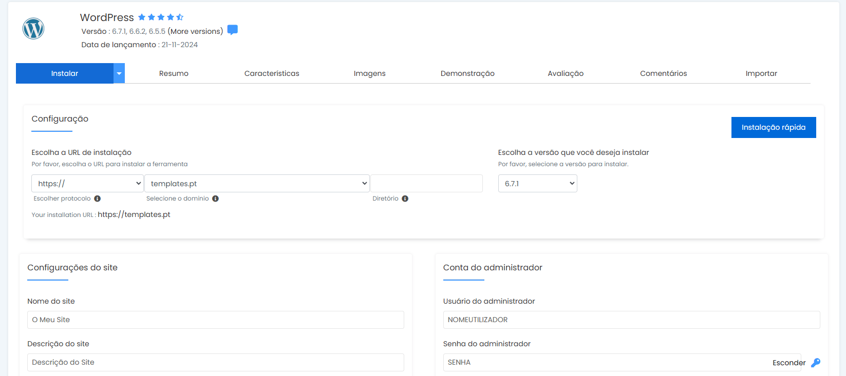Click info icon beside Selecione o dominio
The height and width of the screenshot is (376, 846).
click(215, 199)
